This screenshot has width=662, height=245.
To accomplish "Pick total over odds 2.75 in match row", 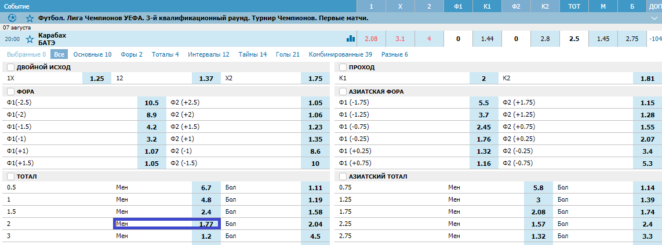I will (x=632, y=39).
